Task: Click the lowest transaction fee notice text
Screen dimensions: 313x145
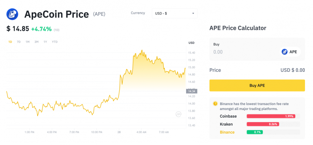Action: click(x=254, y=106)
